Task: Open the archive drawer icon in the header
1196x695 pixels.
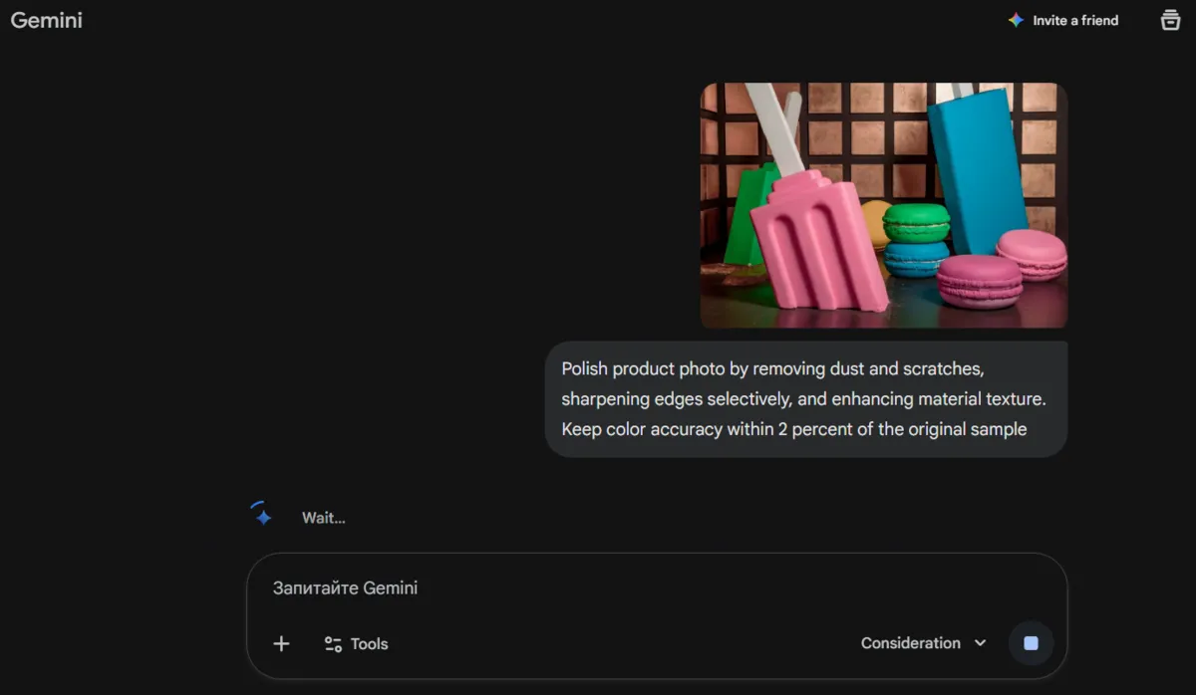Action: (1170, 20)
